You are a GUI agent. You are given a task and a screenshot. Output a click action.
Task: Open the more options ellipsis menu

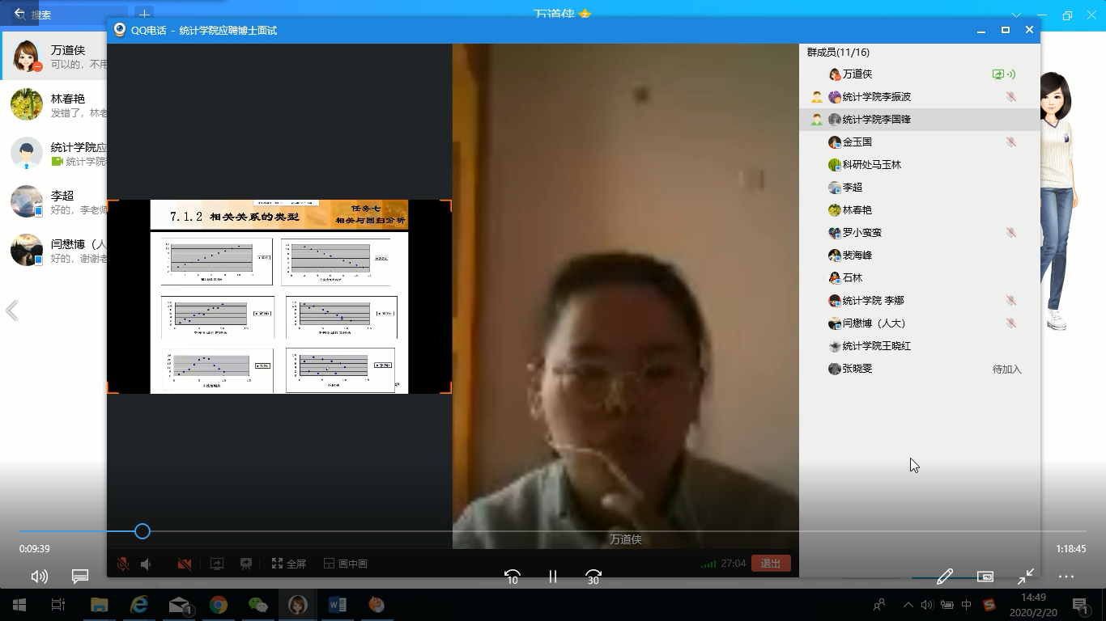pos(1066,577)
